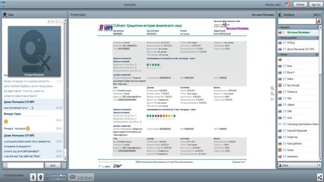
Task: Send the chat message with Send button
Action: coord(53,165)
